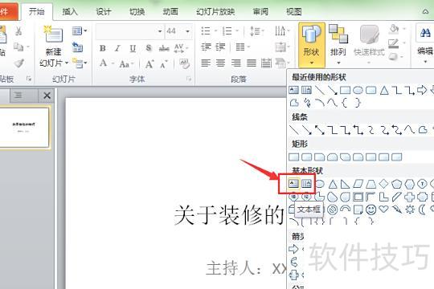Select the right arrow in recent shapes

[x=422, y=90]
